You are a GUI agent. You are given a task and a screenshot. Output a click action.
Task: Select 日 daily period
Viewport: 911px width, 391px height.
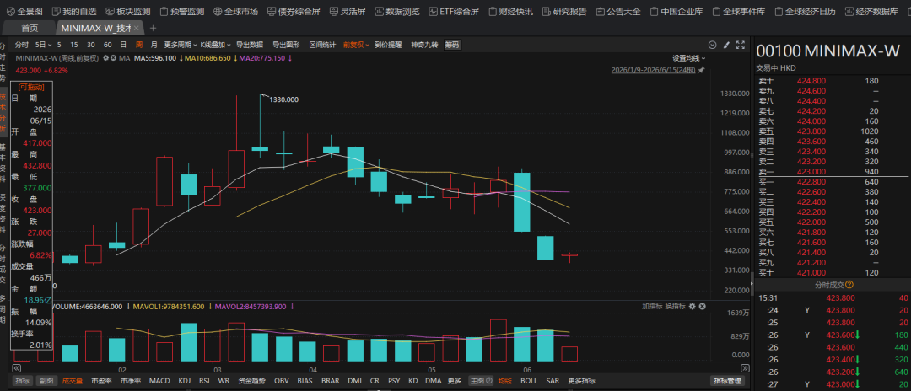123,45
